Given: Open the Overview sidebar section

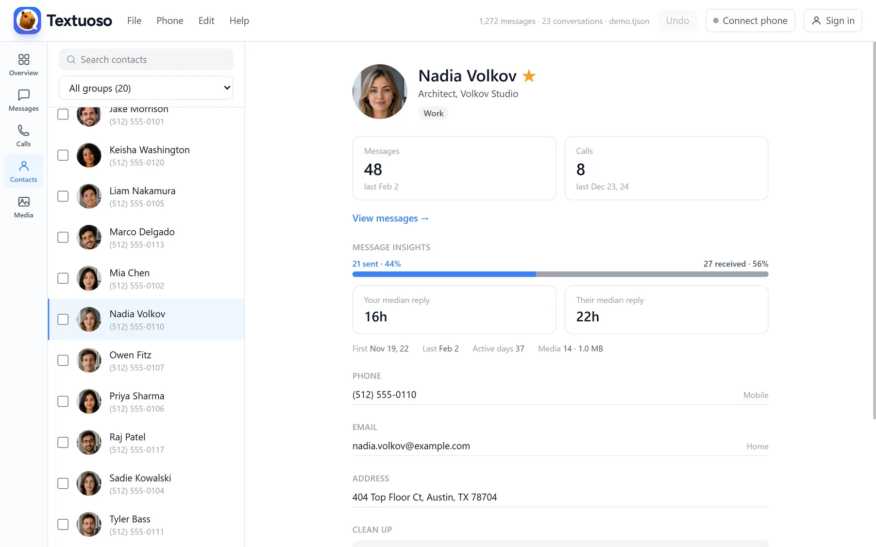Looking at the screenshot, I should coord(24,65).
